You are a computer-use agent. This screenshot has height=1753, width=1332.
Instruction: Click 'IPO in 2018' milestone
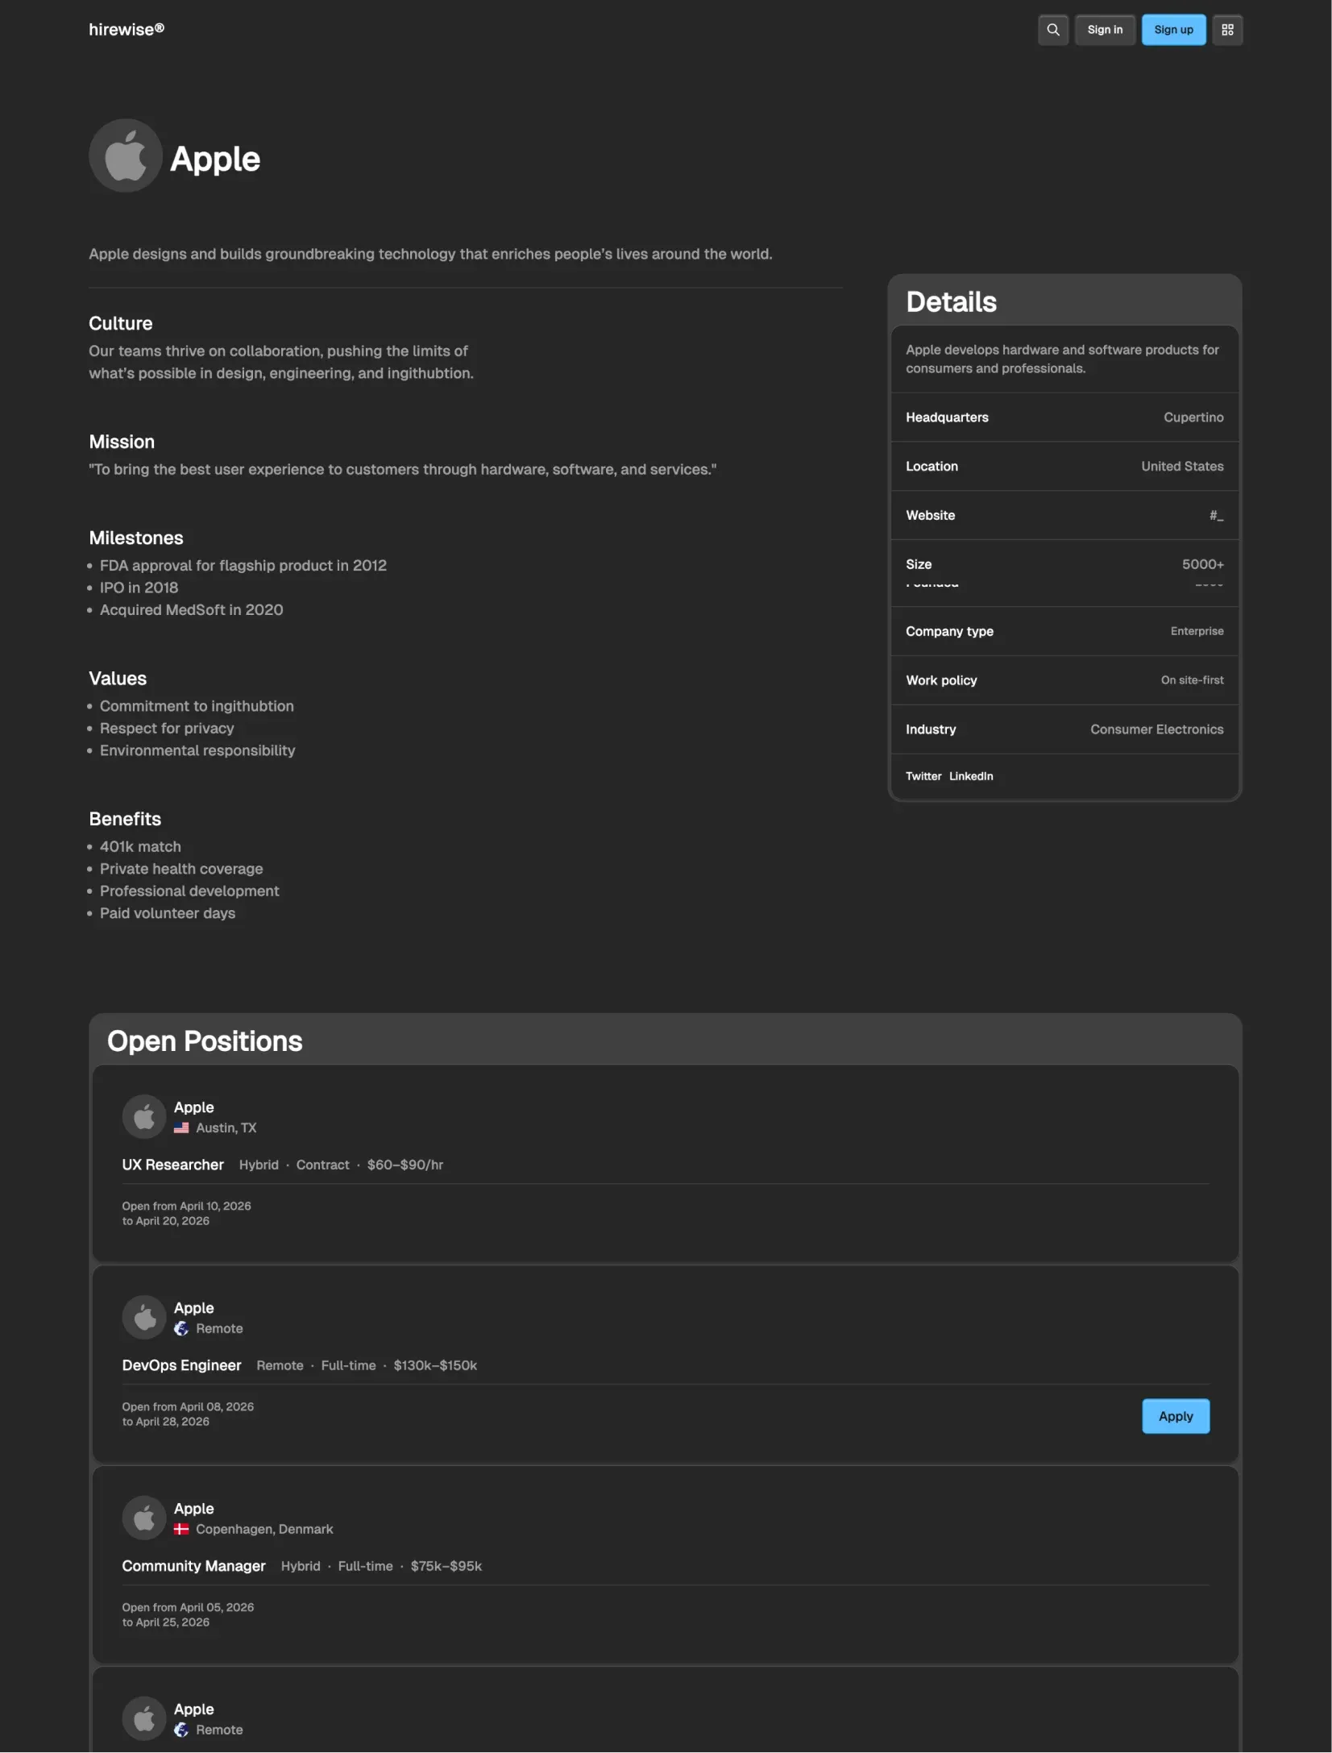coord(139,588)
